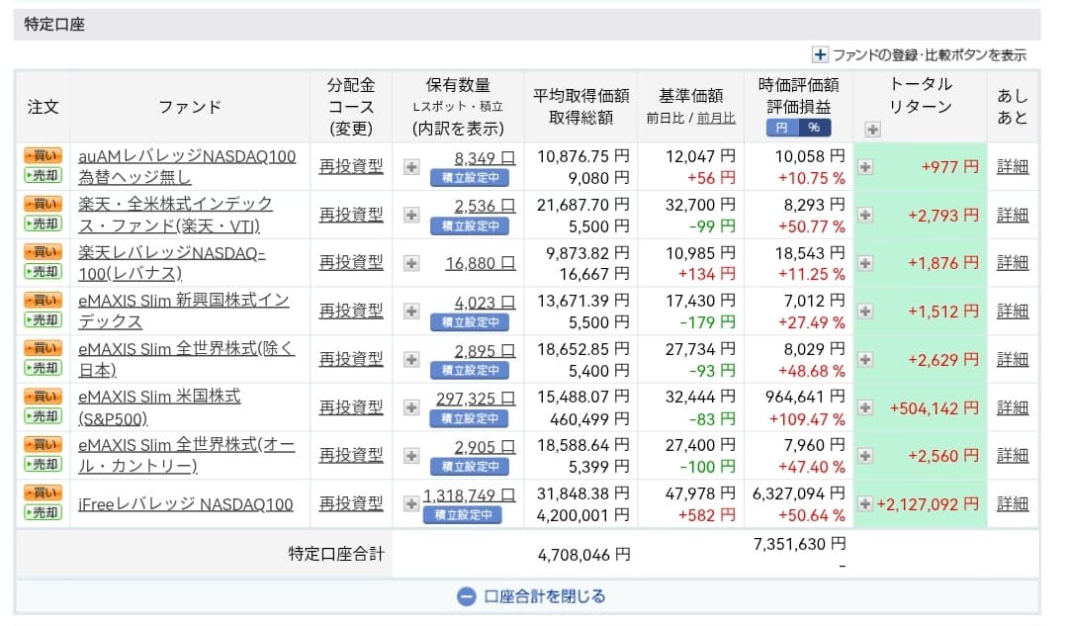1068x626 pixels.
Task: Expand total return details for iFreeレバレッジ NASDAQ100
Action: coord(865,503)
